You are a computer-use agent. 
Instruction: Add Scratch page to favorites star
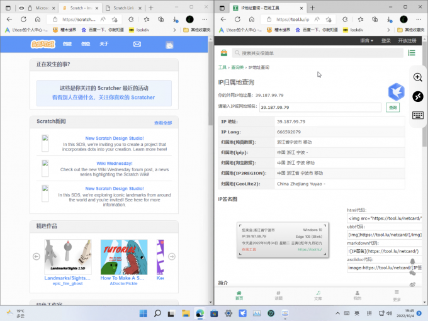click(115, 20)
